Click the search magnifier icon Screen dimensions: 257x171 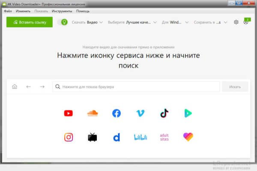58,86
